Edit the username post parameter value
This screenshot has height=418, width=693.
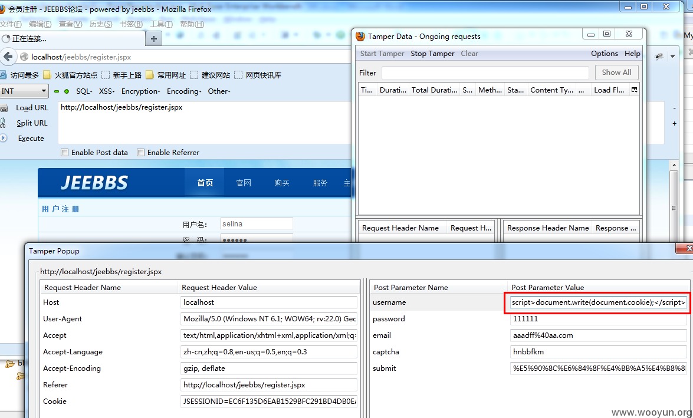coord(598,302)
